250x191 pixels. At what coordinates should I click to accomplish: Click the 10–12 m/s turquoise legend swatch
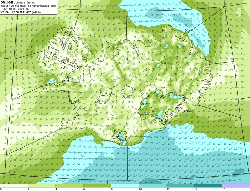click(x=152, y=185)
